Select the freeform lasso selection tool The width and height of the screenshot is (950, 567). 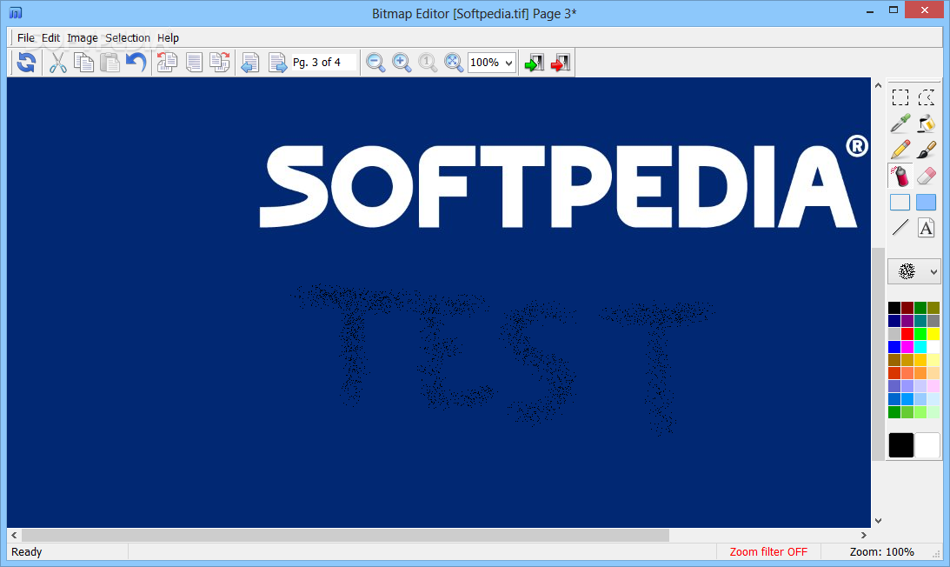tap(927, 97)
